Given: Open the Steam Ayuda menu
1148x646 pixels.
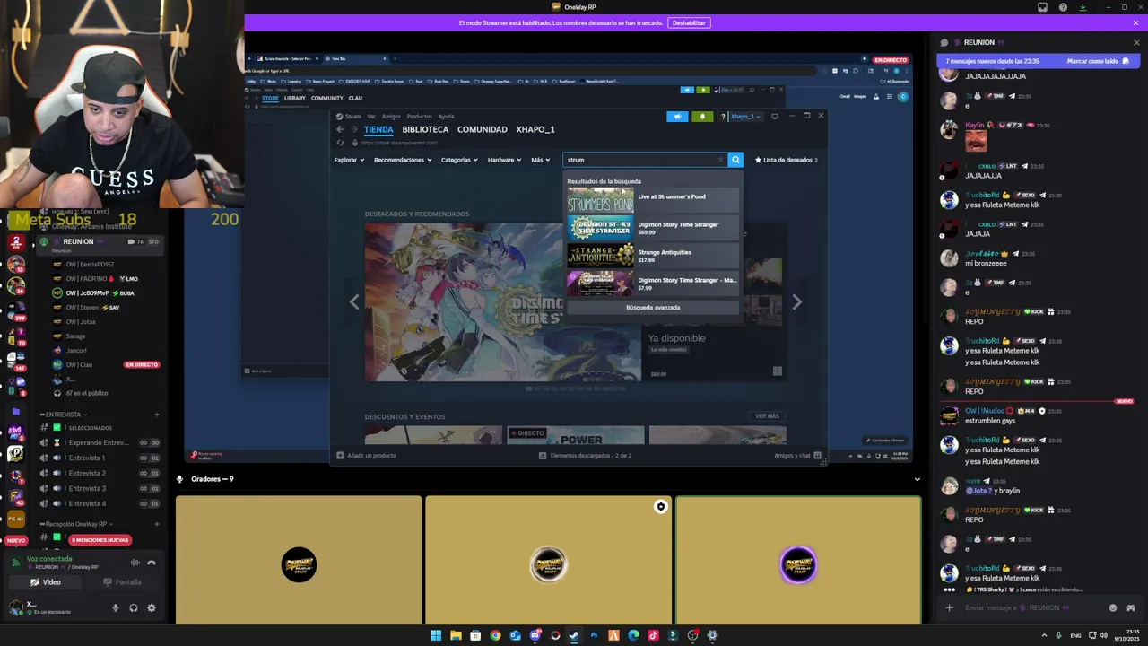Looking at the screenshot, I should (446, 116).
